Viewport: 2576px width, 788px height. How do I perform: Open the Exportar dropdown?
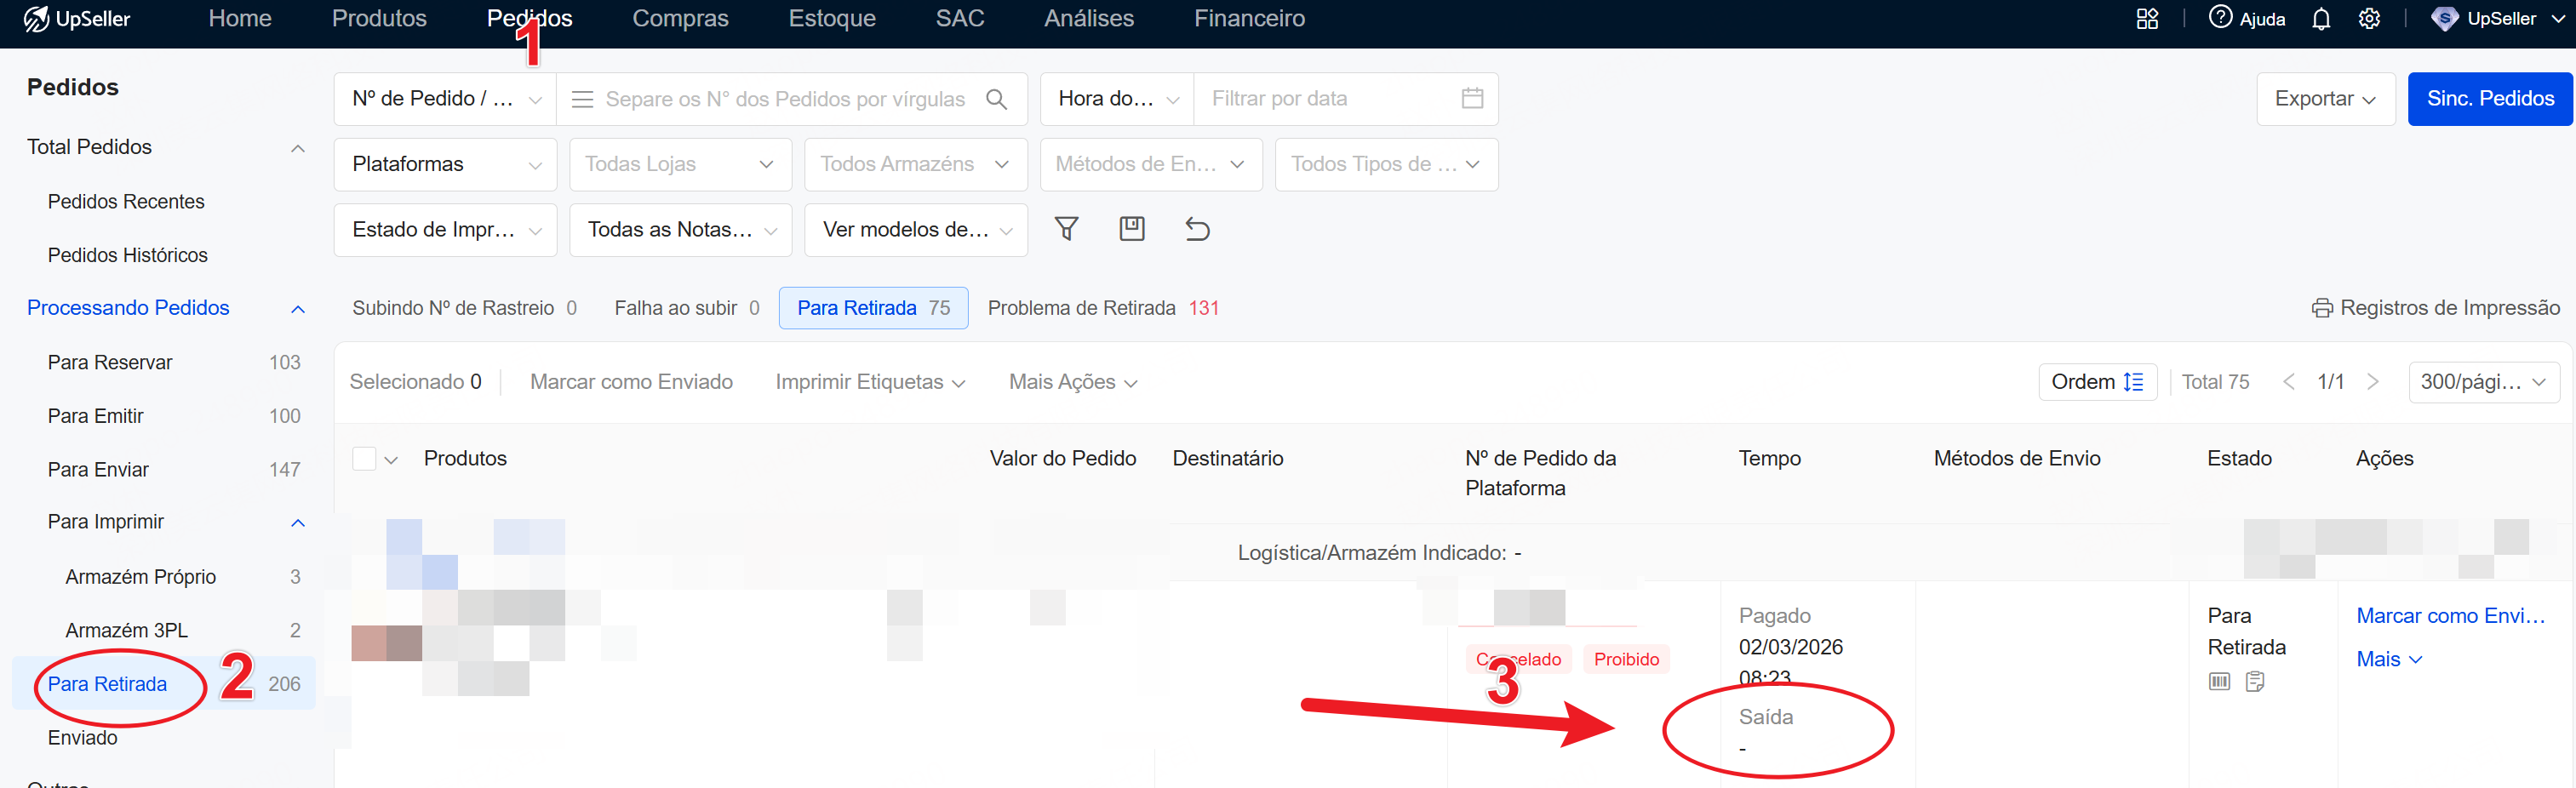point(2324,99)
